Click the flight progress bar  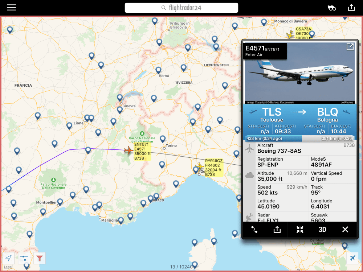(300, 138)
